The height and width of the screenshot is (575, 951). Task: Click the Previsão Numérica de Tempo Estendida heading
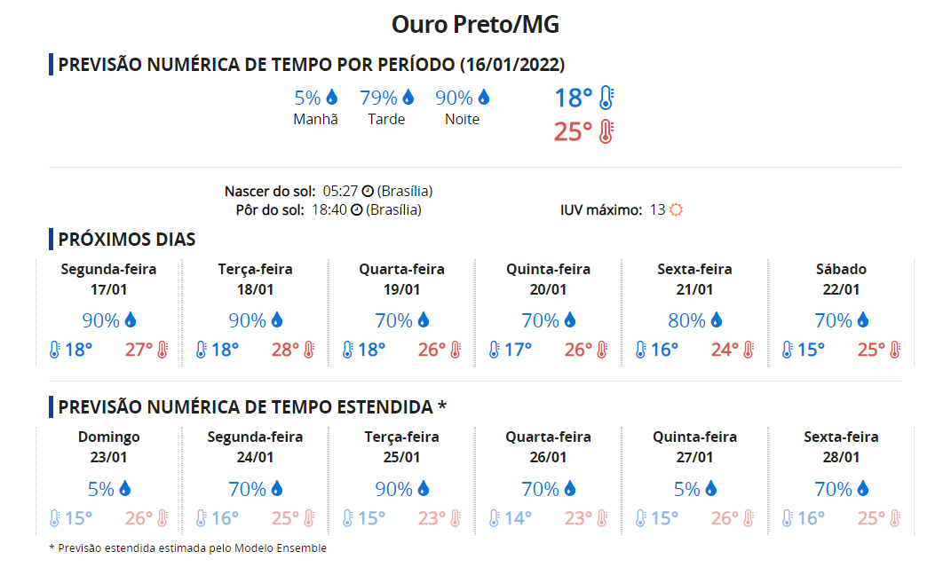[252, 407]
